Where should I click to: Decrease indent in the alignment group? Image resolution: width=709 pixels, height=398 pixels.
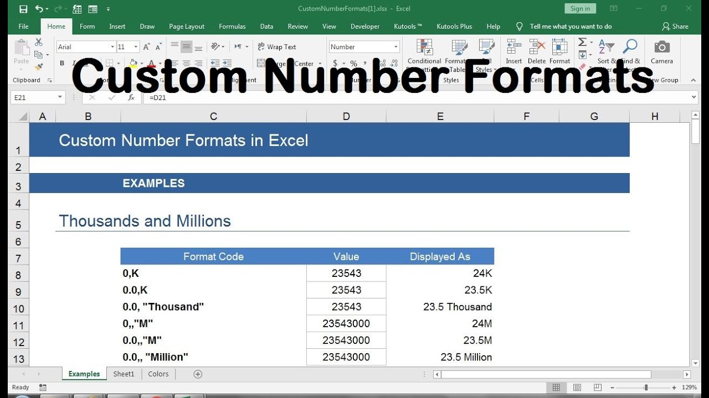(215, 64)
